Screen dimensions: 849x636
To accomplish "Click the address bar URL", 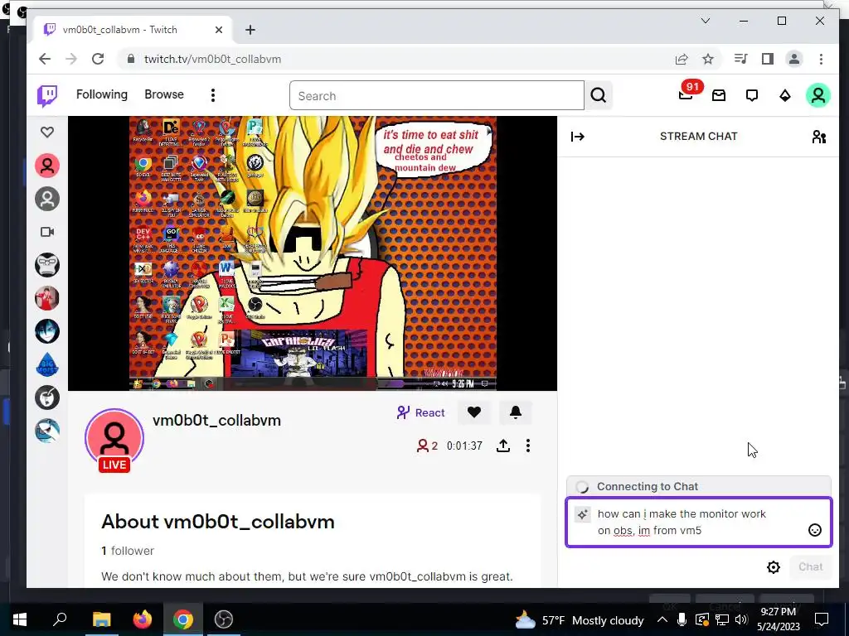I will (213, 59).
